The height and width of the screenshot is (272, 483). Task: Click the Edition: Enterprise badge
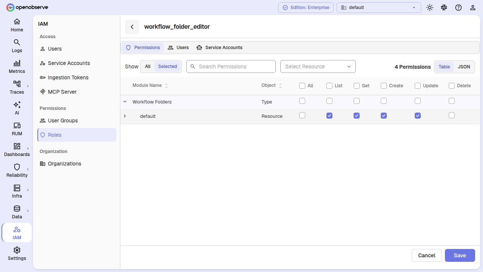(306, 8)
